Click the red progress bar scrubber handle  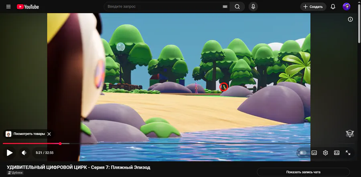[60, 144]
